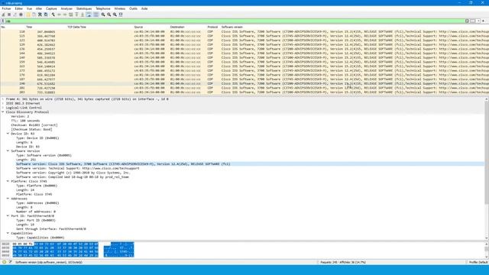Expand the Frame 4 tree row
The image size is (489, 275).
[3, 99]
